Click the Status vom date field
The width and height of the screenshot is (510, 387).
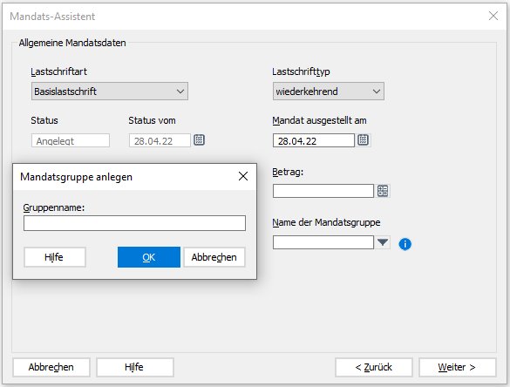tap(160, 140)
